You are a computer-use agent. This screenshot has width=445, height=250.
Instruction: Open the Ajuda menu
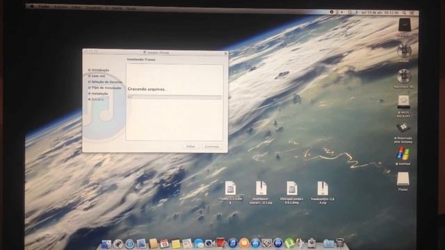pos(131,8)
